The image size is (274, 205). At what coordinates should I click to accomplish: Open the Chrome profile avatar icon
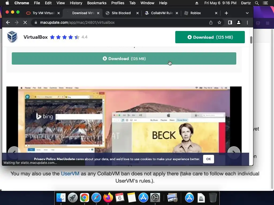[238, 22]
